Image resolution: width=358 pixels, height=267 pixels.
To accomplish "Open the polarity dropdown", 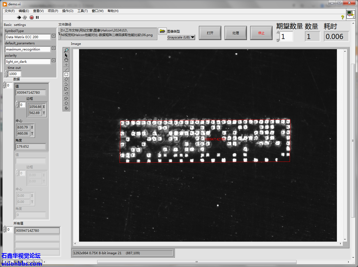I will coord(54,60).
